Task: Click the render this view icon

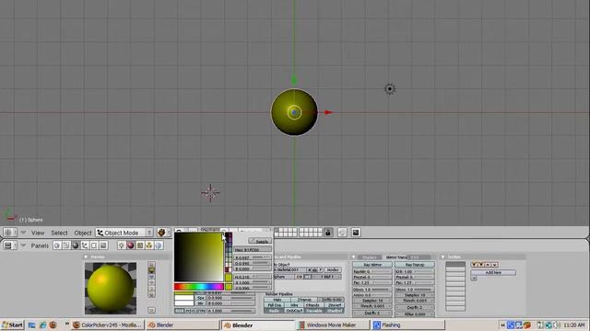Action: (356, 233)
